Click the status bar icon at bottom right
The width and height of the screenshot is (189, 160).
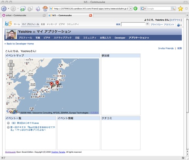coord(183,158)
